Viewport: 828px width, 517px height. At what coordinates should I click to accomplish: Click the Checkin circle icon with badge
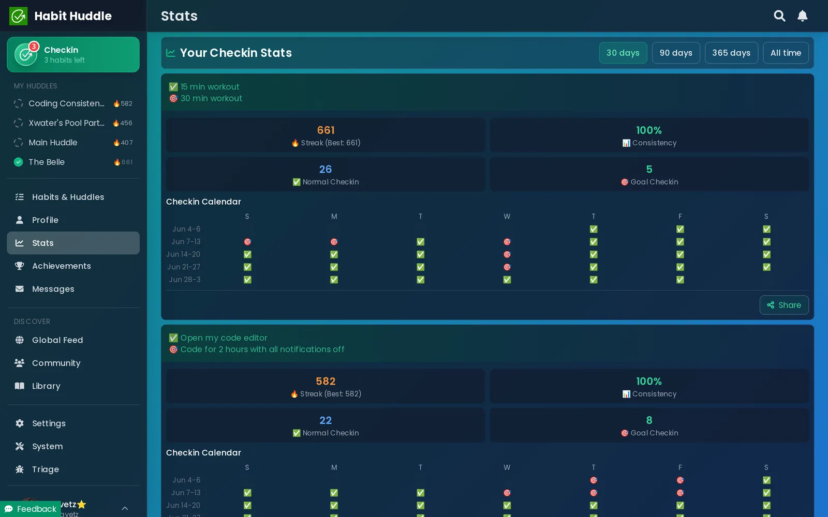[26, 54]
